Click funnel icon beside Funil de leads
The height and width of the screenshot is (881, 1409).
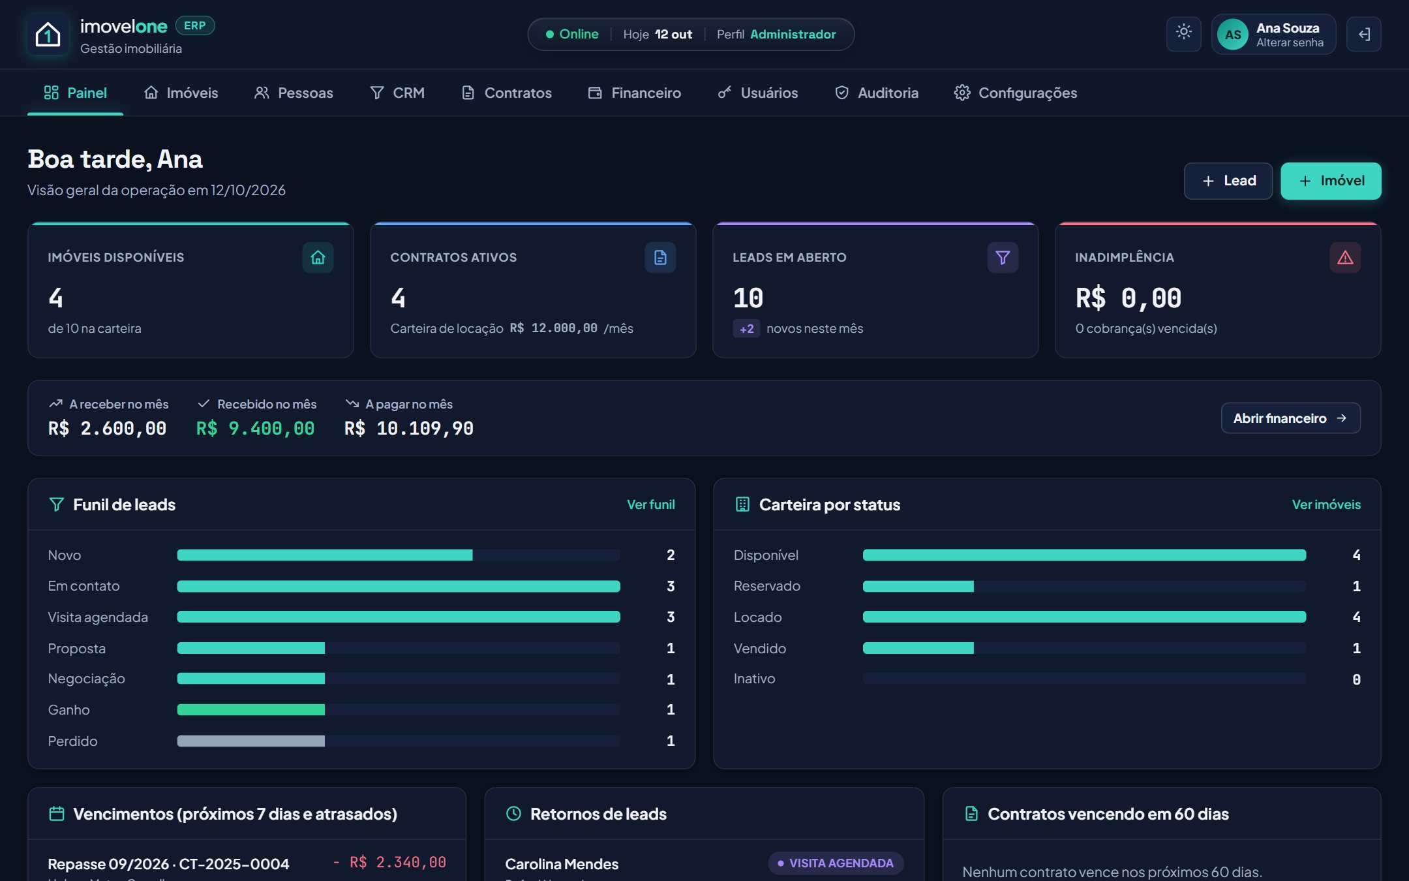tap(57, 504)
